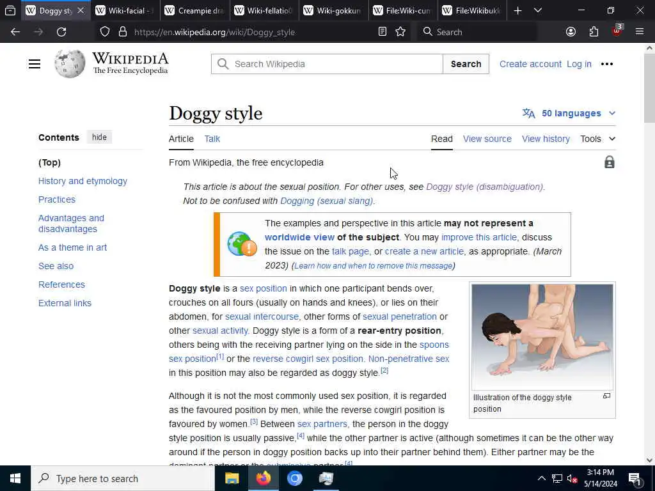Click the Firefox taskbar icon
The width and height of the screenshot is (655, 491).
coord(263,478)
